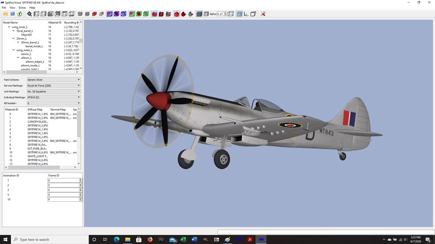The height and width of the screenshot is (244, 435).
Task: Click the dark grey solid cube icon beside Alpha
Action: [199, 14]
